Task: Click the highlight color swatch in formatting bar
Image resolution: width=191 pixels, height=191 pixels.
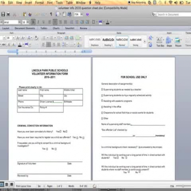Action: [x=100, y=22]
